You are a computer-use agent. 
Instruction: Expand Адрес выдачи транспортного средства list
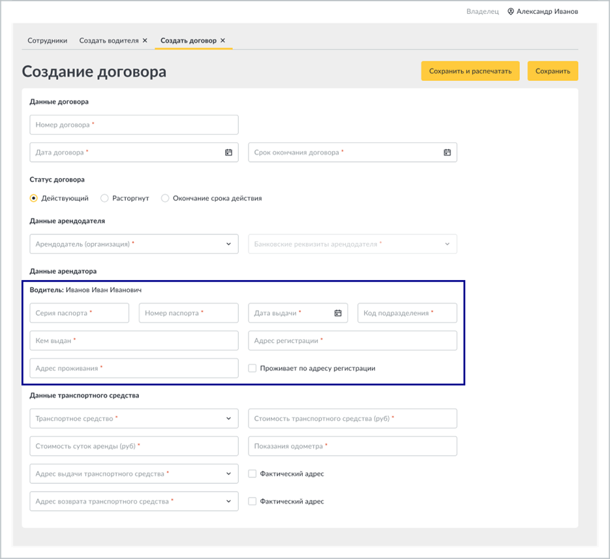pos(134,473)
